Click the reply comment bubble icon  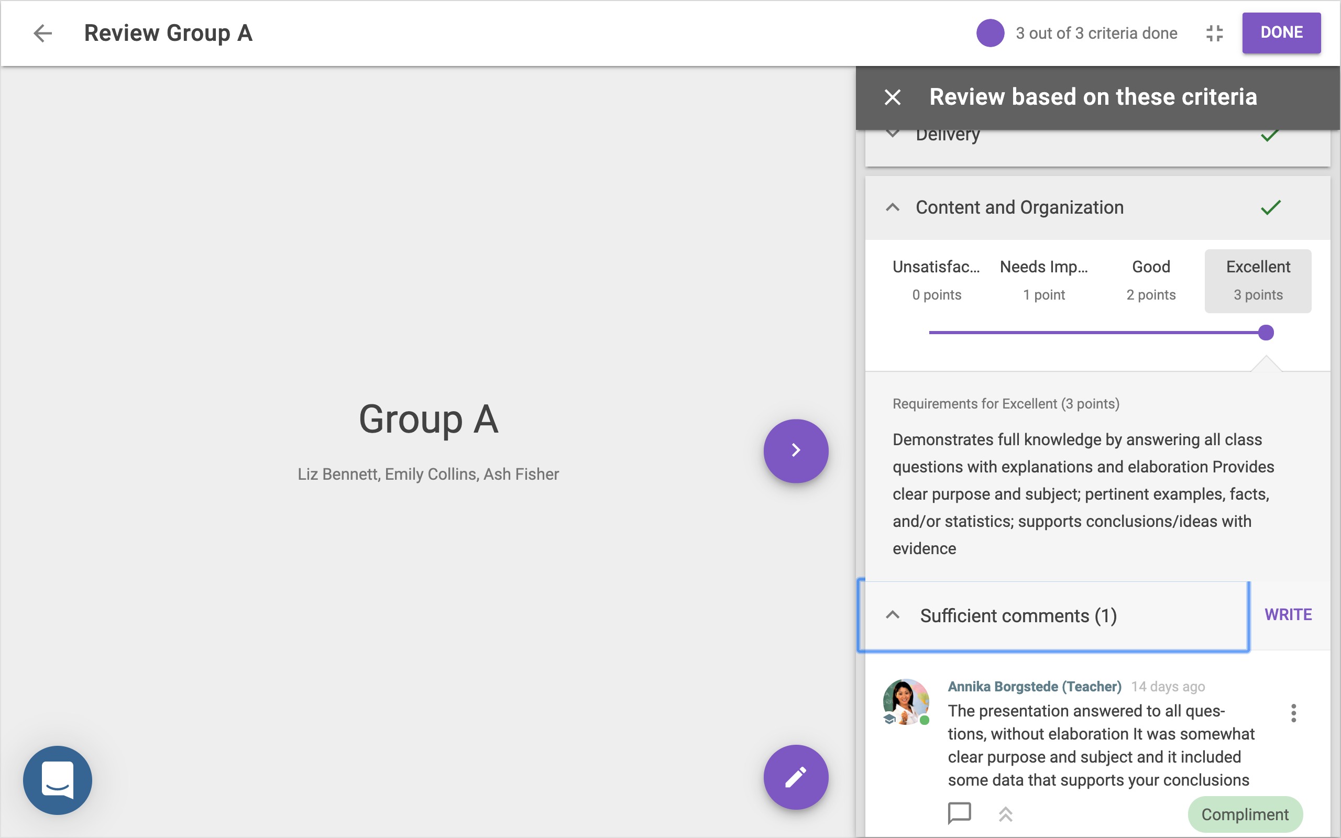[959, 813]
